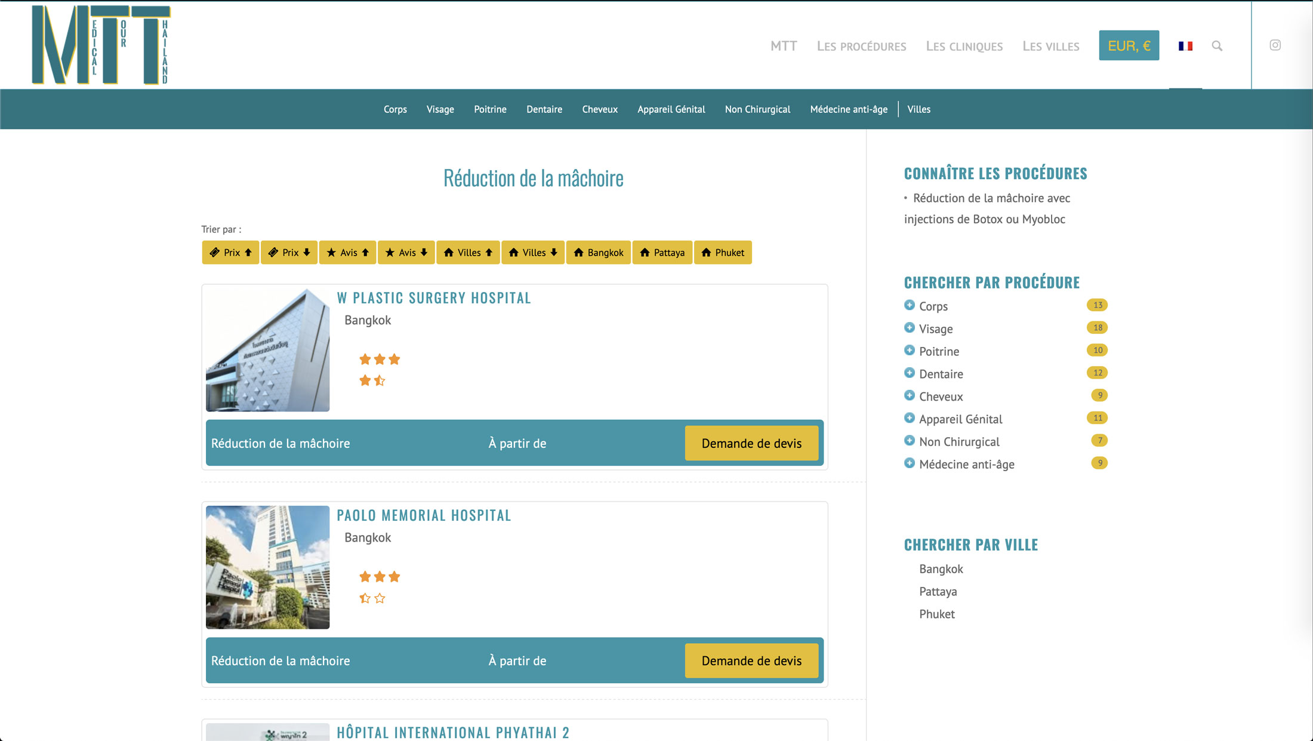Sort by Villes descending
The height and width of the screenshot is (741, 1313).
click(x=533, y=253)
